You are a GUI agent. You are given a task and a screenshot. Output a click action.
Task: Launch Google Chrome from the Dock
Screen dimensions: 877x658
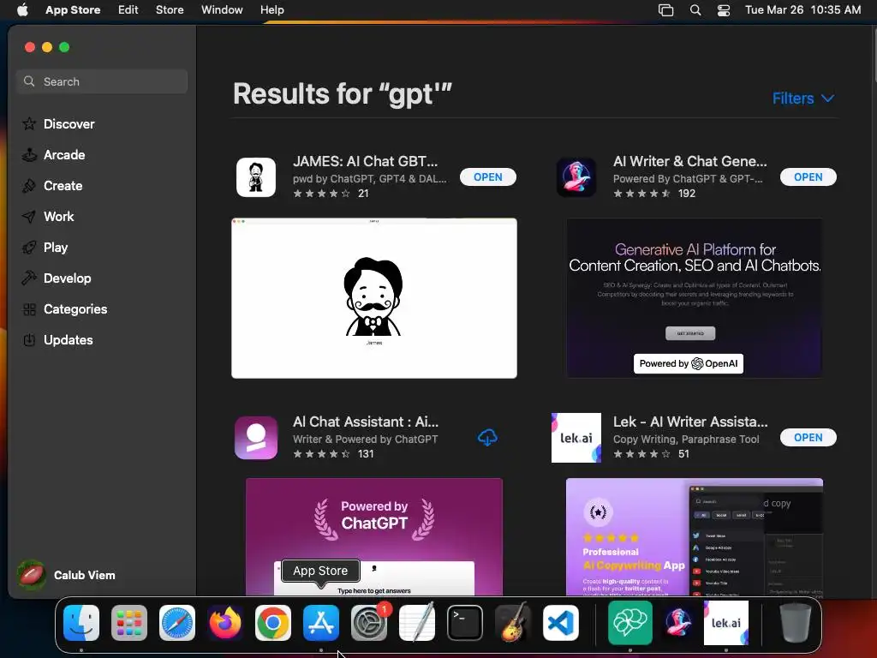point(273,623)
